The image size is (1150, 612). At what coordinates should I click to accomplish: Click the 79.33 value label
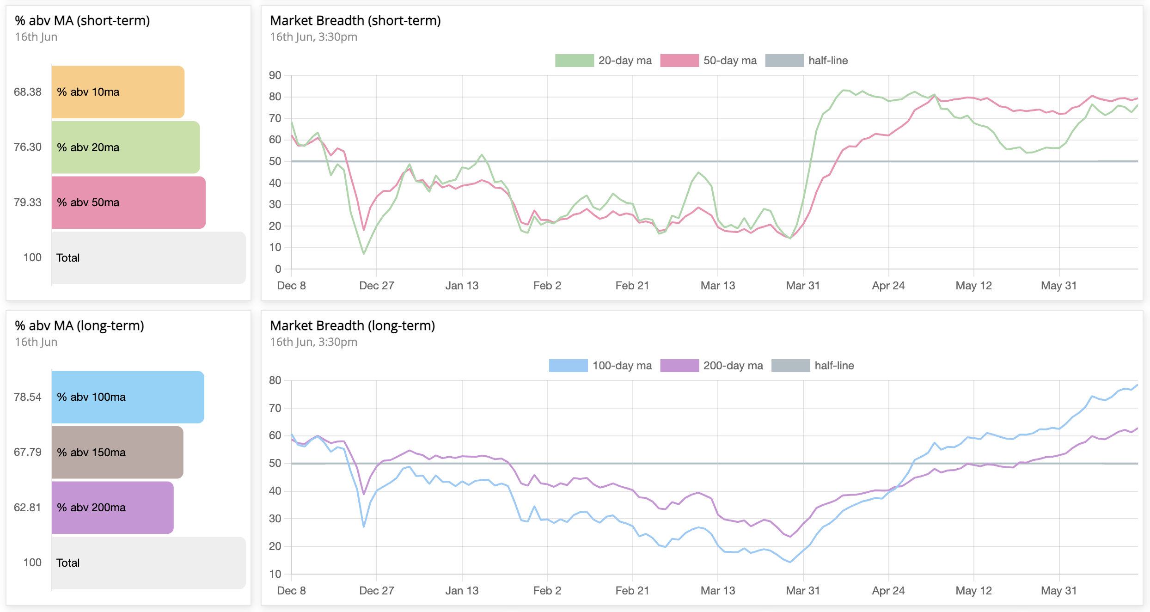28,202
